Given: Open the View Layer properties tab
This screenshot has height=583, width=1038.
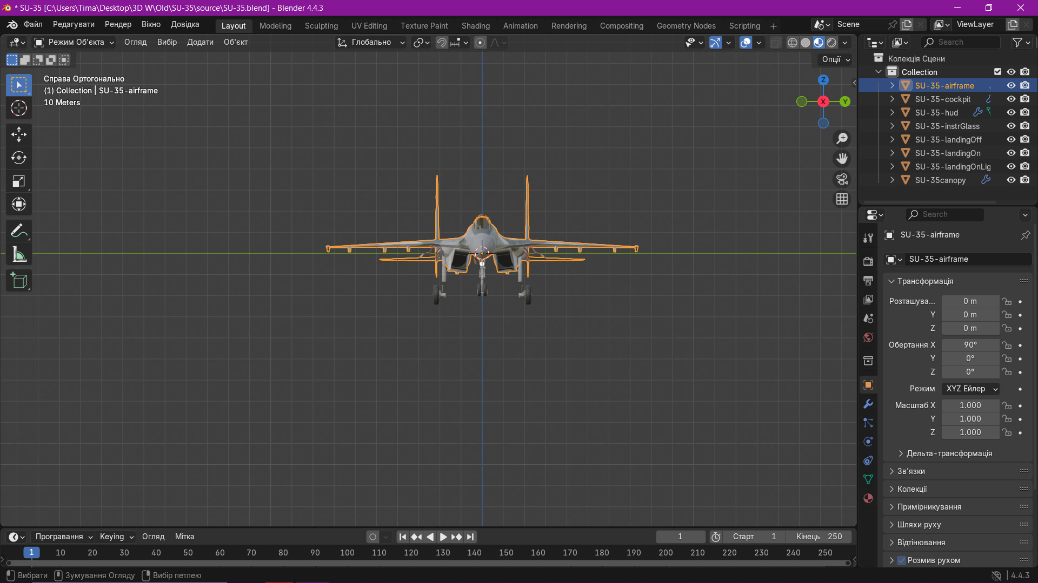Looking at the screenshot, I should click(868, 300).
